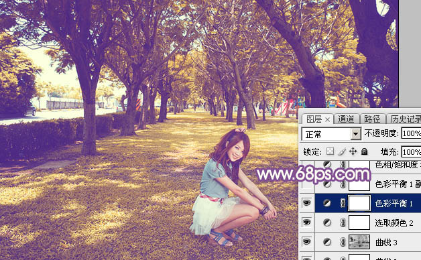
Task: Show the hidden 色彩平衡 1 副本 layer
Action: point(306,184)
